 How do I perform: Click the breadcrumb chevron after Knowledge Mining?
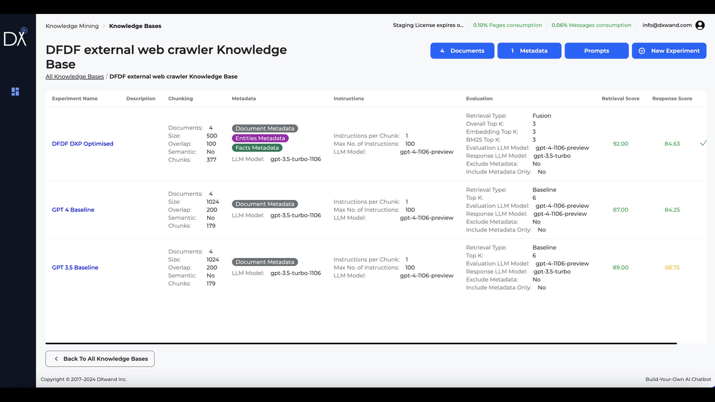(104, 26)
